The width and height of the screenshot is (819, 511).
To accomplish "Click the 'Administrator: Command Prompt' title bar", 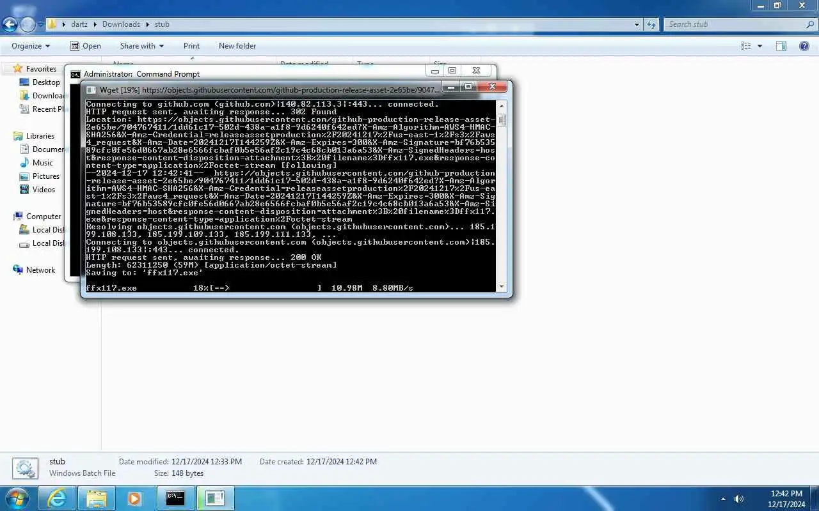I will click(246, 74).
